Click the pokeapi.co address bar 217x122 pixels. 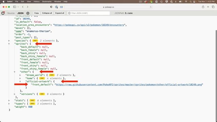tap(108, 7)
